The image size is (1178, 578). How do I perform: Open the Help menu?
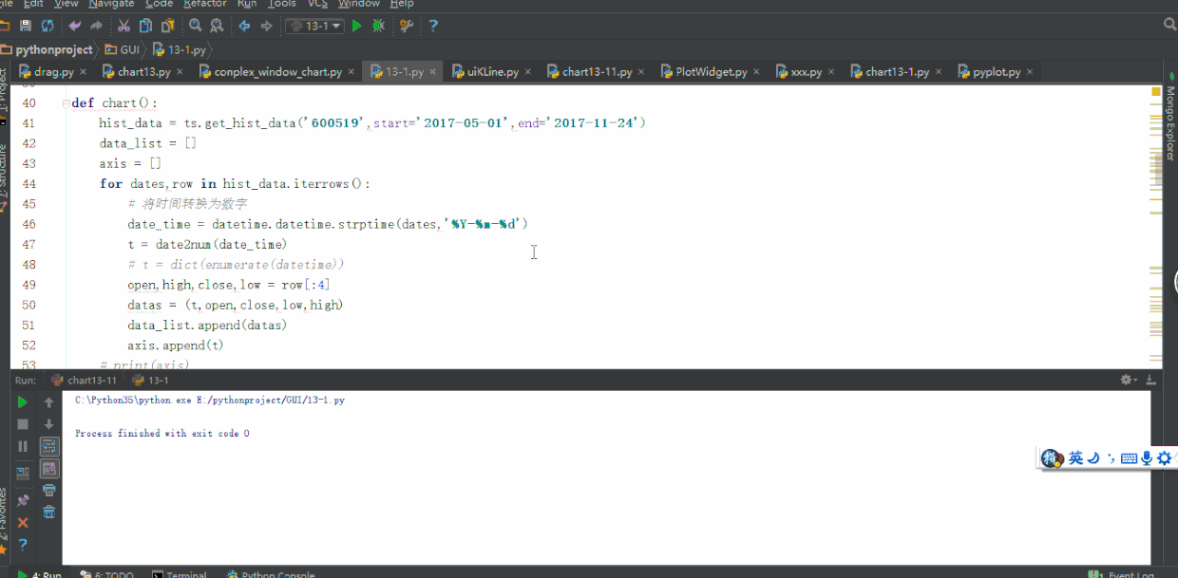click(x=402, y=4)
